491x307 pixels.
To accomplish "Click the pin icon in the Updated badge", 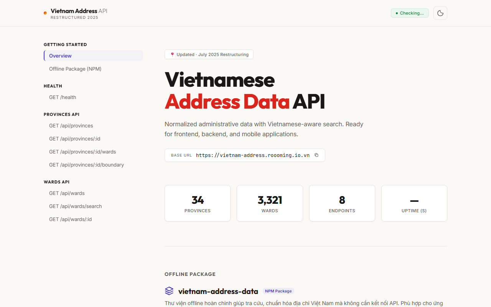I will pyautogui.click(x=172, y=54).
